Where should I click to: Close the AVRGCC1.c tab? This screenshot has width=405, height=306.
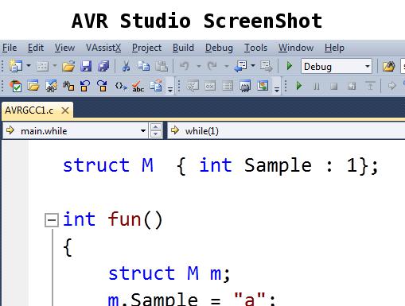tap(65, 110)
